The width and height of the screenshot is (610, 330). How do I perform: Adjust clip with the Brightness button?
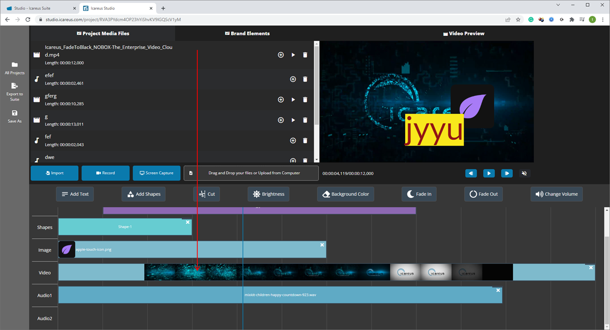(x=268, y=194)
